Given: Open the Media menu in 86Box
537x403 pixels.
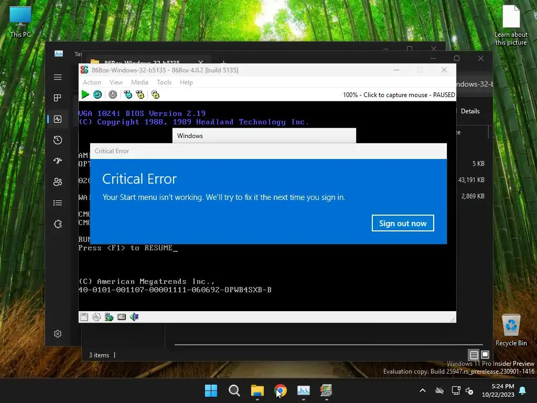Looking at the screenshot, I should click(x=139, y=82).
